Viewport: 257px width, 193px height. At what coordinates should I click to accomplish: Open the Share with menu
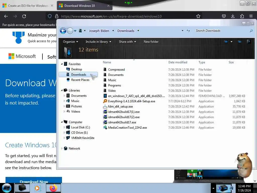[127, 42]
